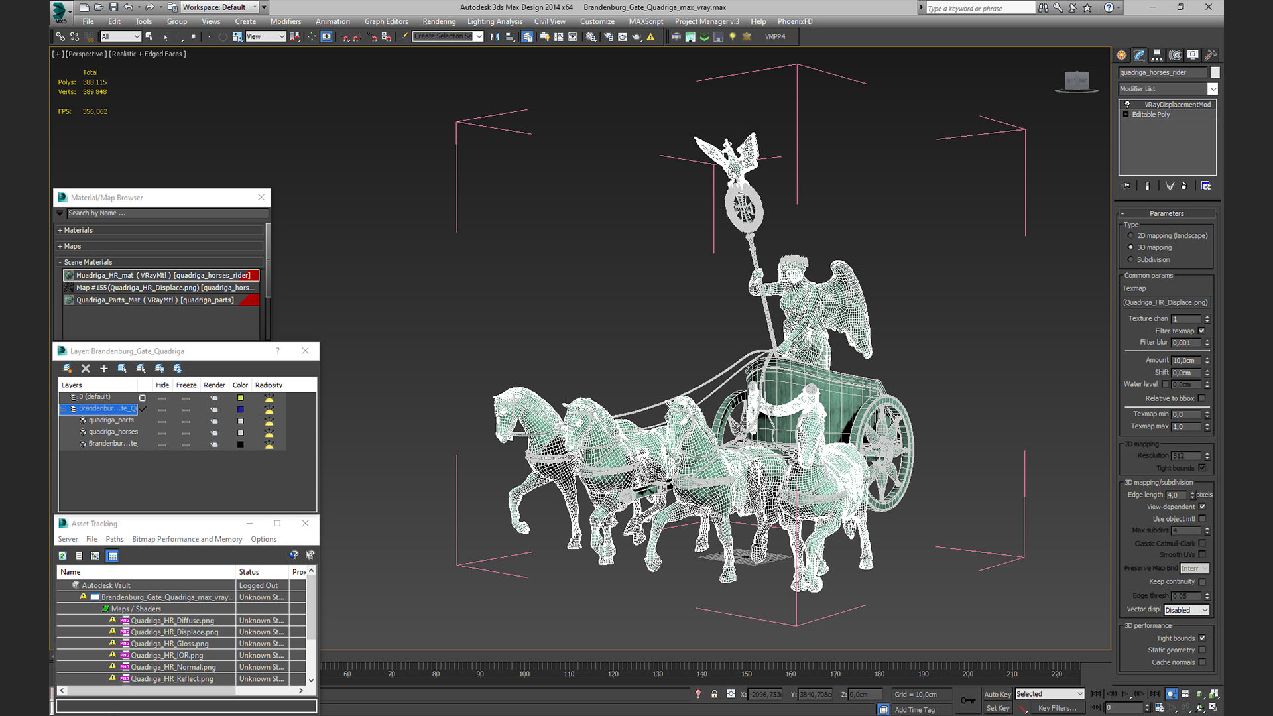Refresh the Asset Tracking list
1273x716 pixels.
click(x=62, y=556)
